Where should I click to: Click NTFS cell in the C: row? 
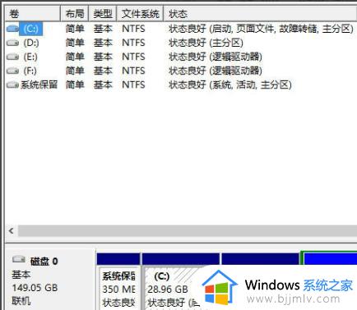(x=133, y=29)
